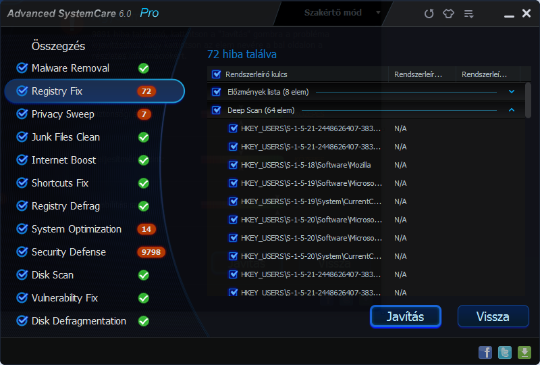Click the Javítás repair button
The width and height of the screenshot is (540, 365).
click(406, 316)
